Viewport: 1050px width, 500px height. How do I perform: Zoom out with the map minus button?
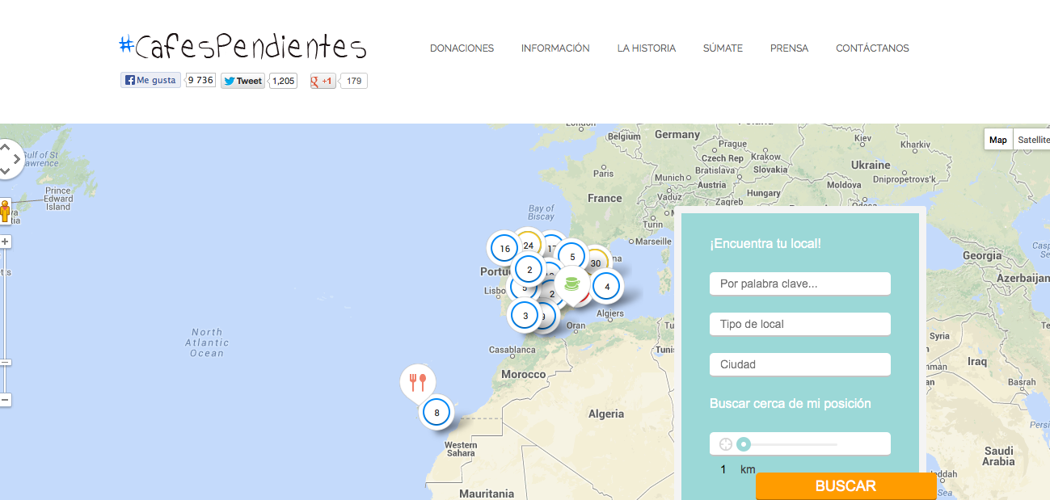click(5, 400)
